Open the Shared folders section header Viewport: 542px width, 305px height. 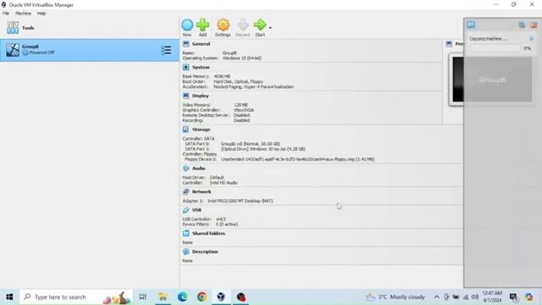pyautogui.click(x=208, y=234)
